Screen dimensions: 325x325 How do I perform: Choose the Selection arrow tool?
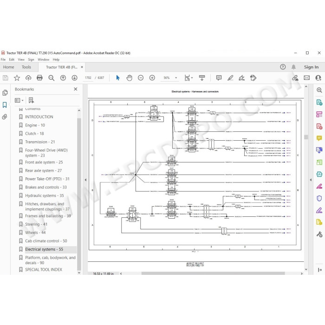tap(118, 78)
